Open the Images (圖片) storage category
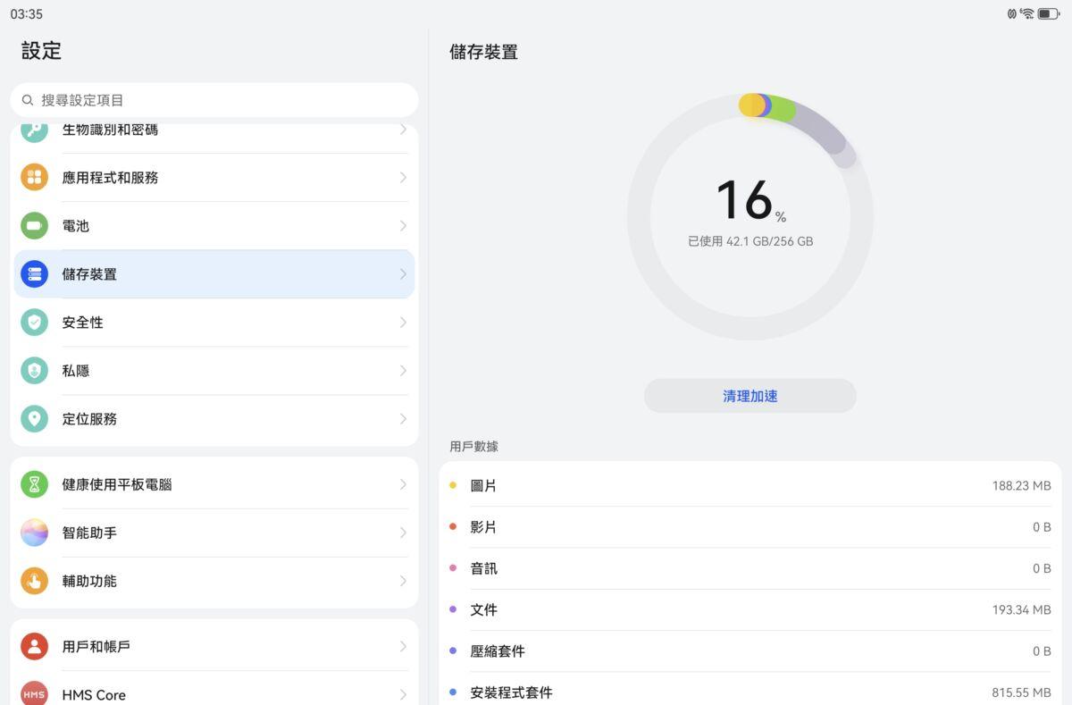This screenshot has width=1072, height=705. 750,486
